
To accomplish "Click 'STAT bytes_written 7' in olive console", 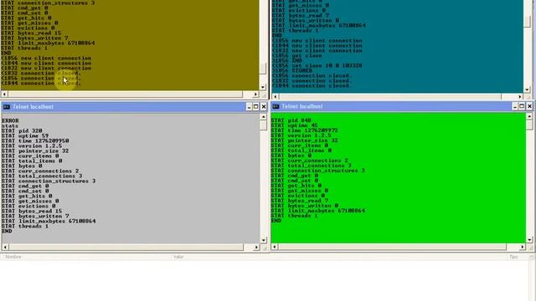I will click(x=34, y=38).
